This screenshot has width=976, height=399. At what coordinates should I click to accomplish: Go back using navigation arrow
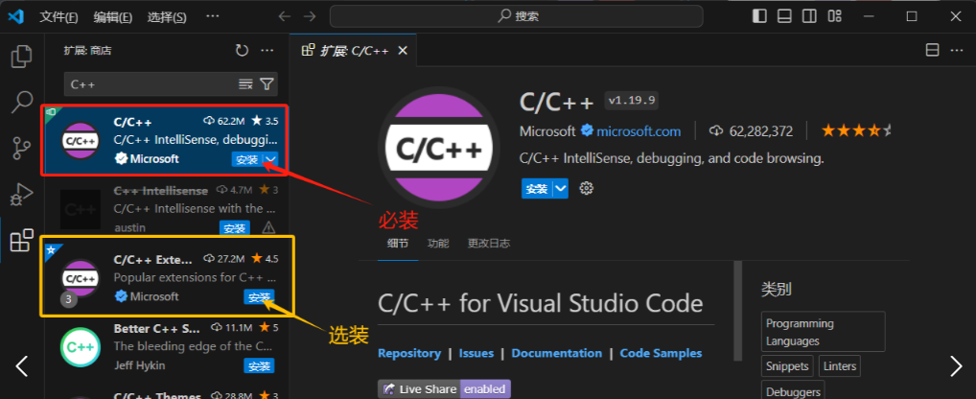point(285,16)
